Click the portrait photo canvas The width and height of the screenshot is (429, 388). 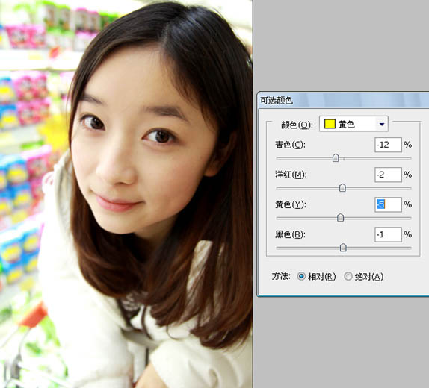tap(126, 194)
